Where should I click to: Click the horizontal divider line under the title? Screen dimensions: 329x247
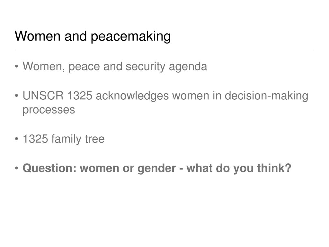click(x=164, y=50)
